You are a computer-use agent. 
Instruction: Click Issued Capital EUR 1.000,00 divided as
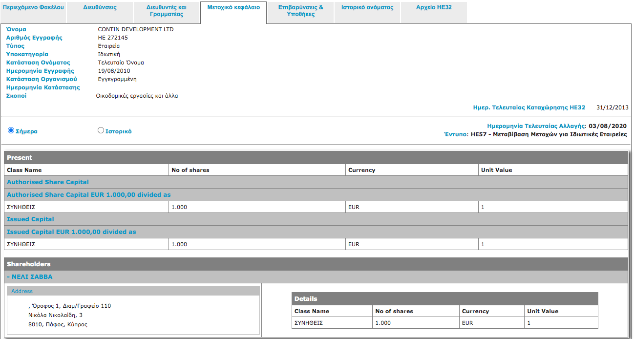click(71, 232)
